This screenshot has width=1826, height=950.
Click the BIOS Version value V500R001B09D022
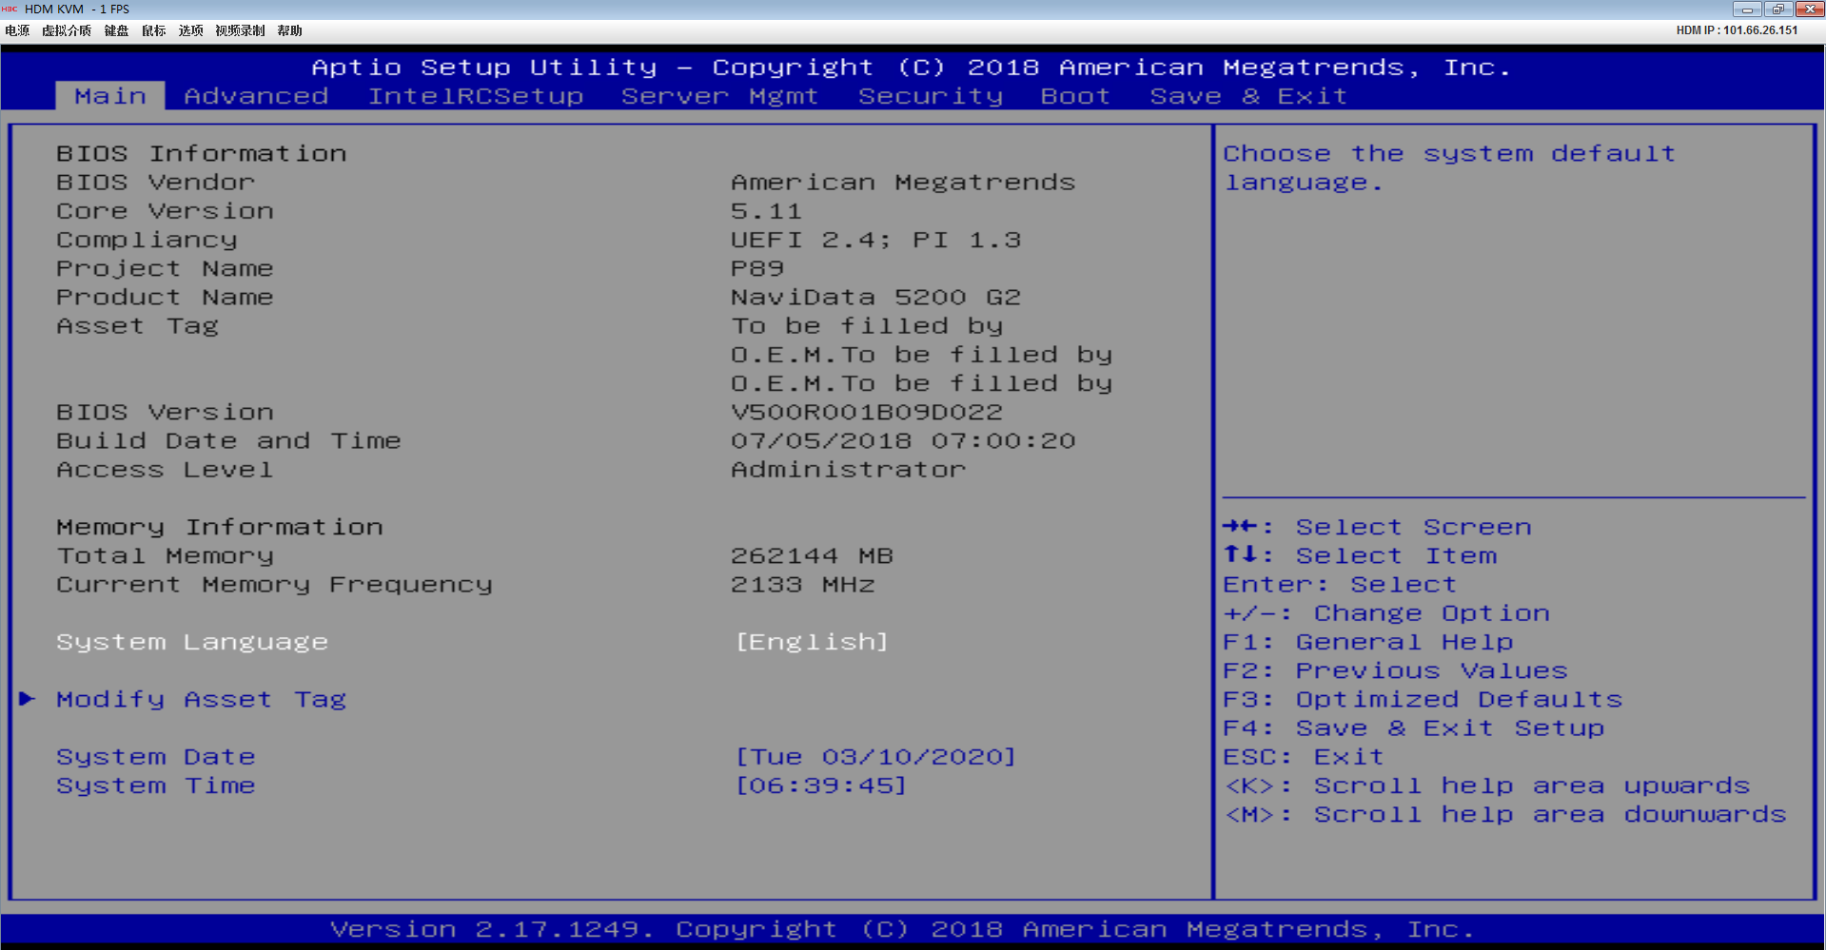coord(867,412)
